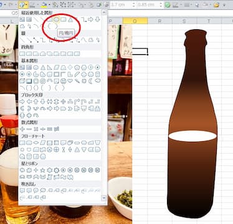Pick the scribble tool in the lines section

pyautogui.click(x=98, y=40)
